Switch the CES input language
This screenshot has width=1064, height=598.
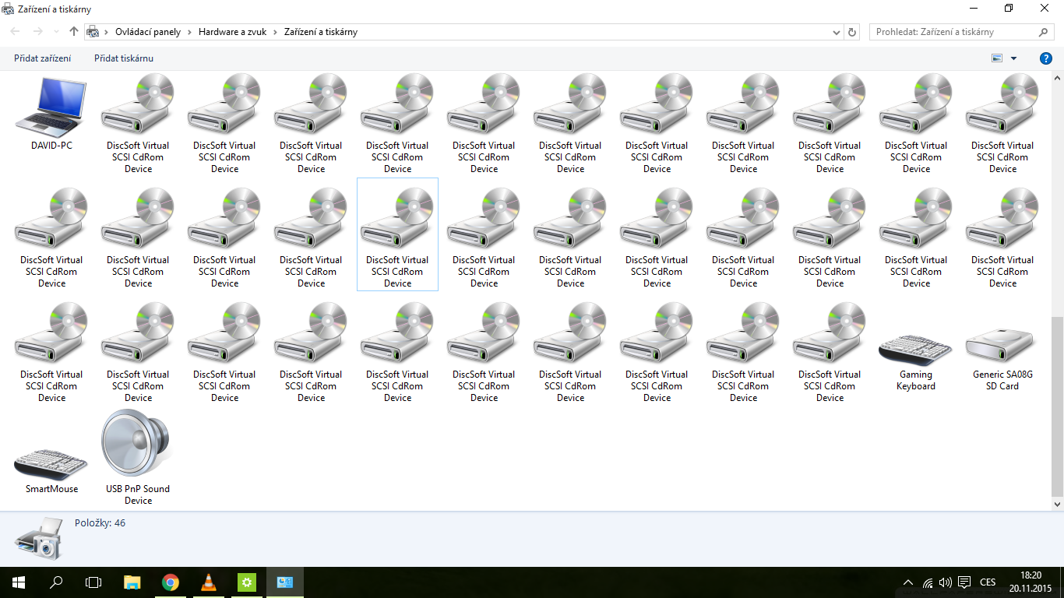[x=988, y=582]
